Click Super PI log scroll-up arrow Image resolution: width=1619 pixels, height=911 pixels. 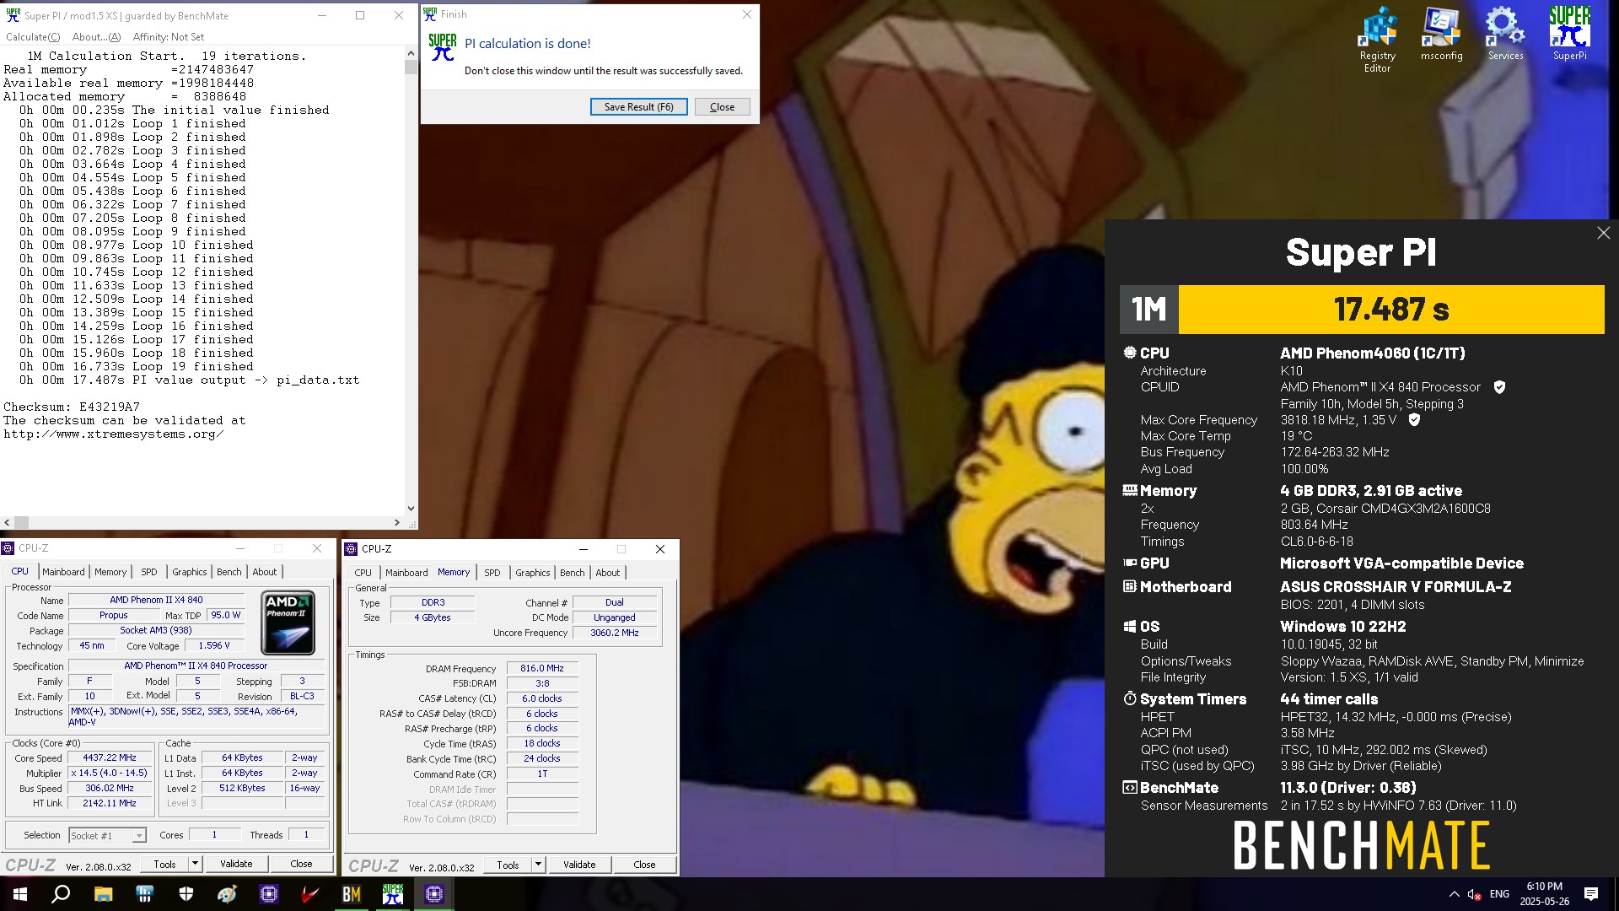coord(411,53)
